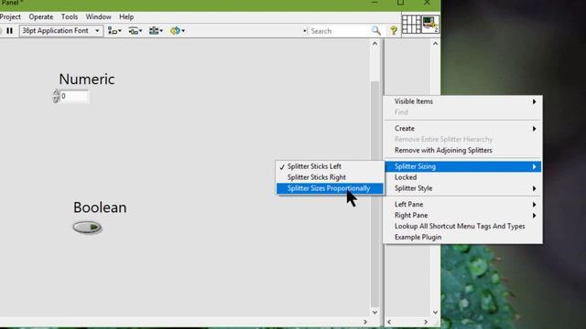Click the Boolean label text
586x329 pixels.
100,207
